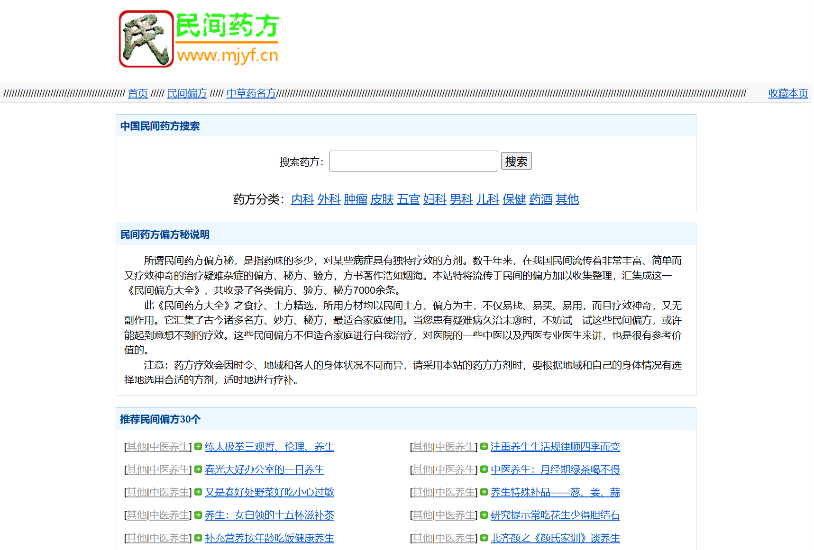Click green arrow icon before 注重养生生活规律顺四季而变

484,446
